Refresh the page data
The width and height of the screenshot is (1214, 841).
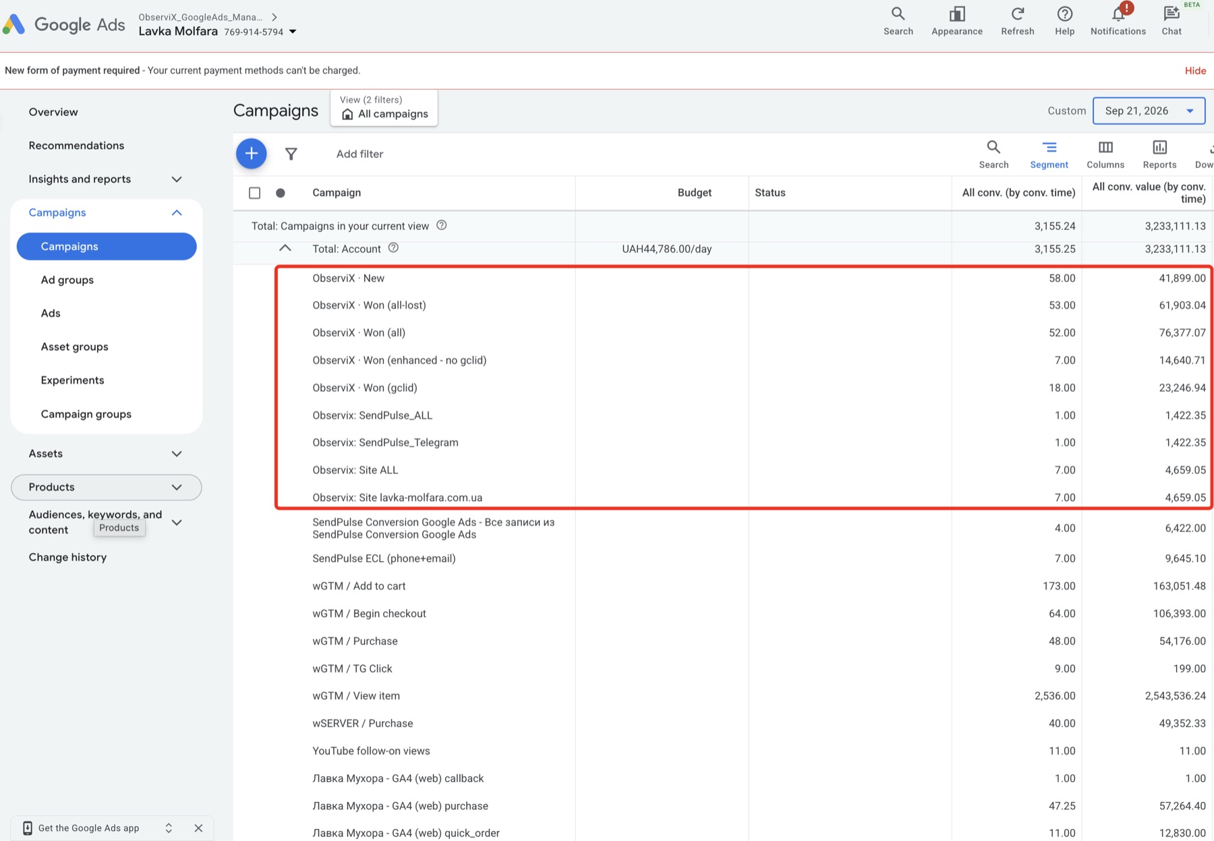[x=1017, y=22]
